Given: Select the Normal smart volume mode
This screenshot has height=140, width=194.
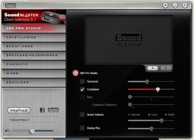Looking at the screenshot, I should 134,114.
